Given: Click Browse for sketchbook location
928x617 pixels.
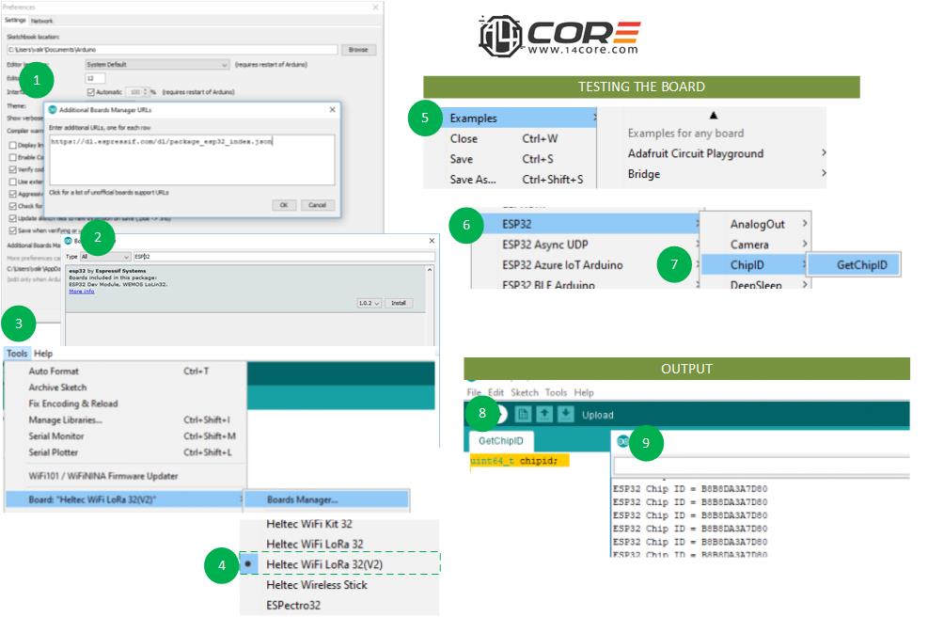Looking at the screenshot, I should coord(358,50).
